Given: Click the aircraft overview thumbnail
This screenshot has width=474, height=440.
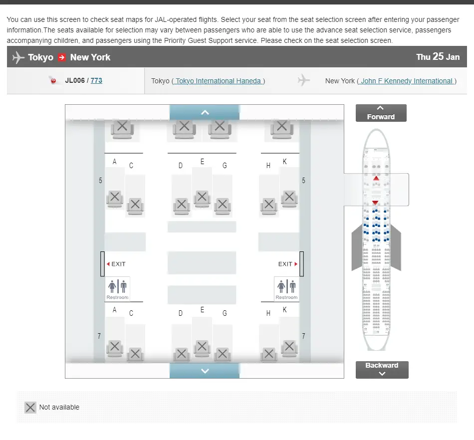Looking at the screenshot, I should [x=376, y=239].
